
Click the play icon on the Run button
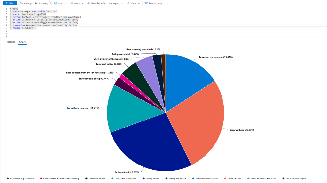click(x=6, y=3)
